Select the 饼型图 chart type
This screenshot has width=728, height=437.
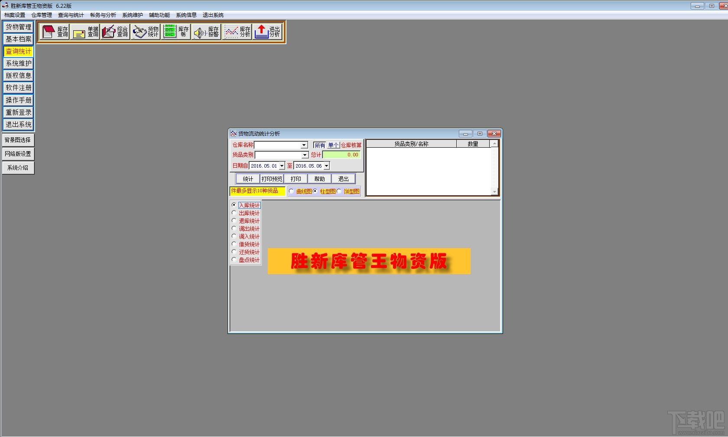point(348,191)
